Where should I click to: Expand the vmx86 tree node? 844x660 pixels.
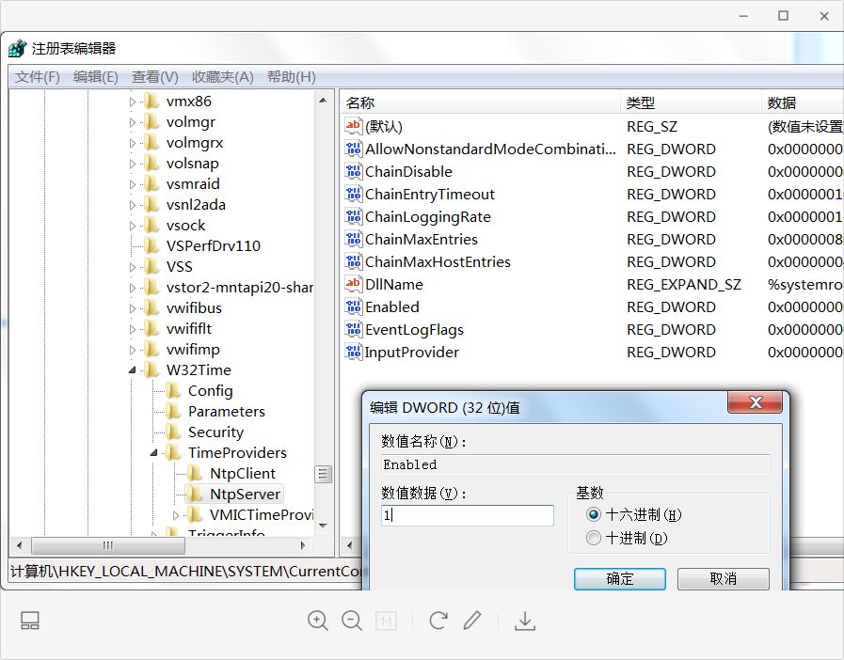(x=133, y=102)
